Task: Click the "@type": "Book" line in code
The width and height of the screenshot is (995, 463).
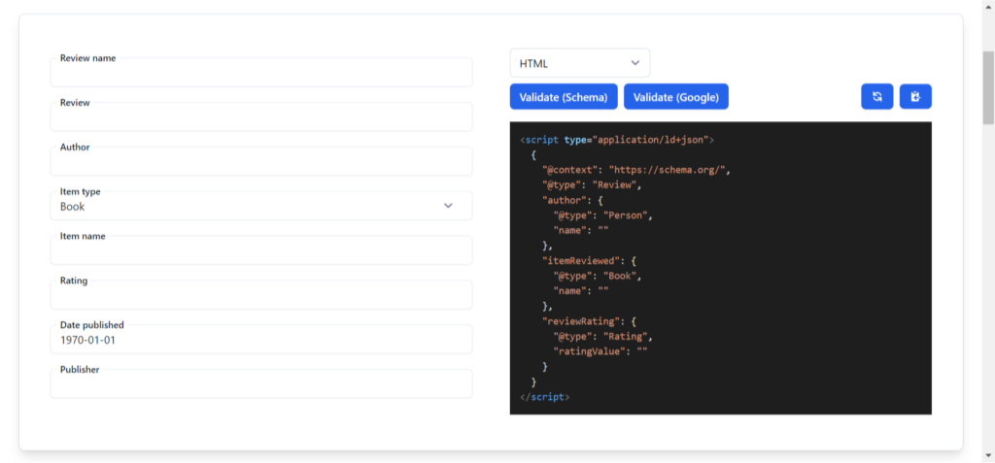Action: pos(598,276)
